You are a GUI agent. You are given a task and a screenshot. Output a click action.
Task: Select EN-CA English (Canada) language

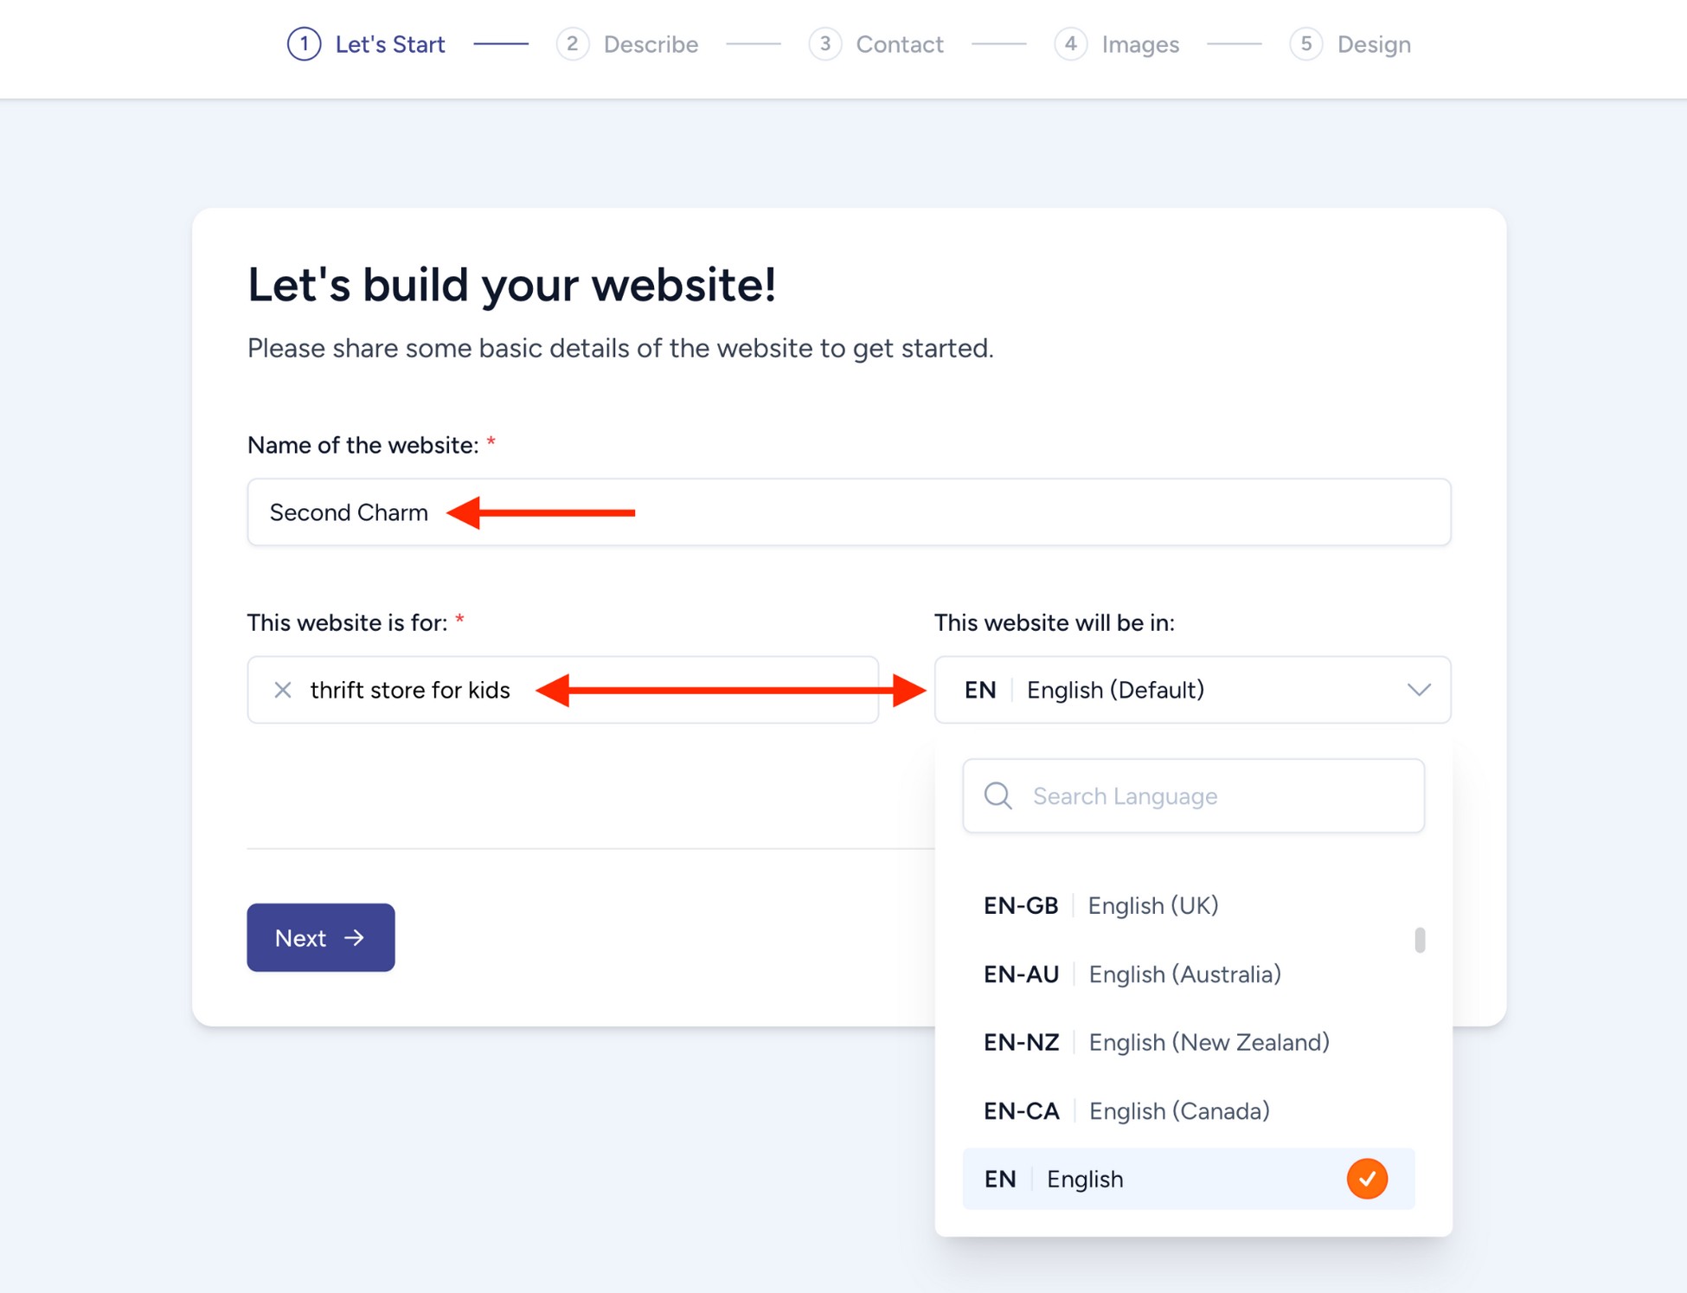(1125, 1110)
